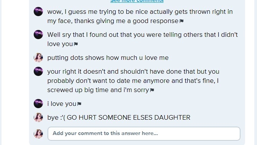Select the 'Well sry that I found out' comment text
The height and width of the screenshot is (145, 257).
coord(142,39)
